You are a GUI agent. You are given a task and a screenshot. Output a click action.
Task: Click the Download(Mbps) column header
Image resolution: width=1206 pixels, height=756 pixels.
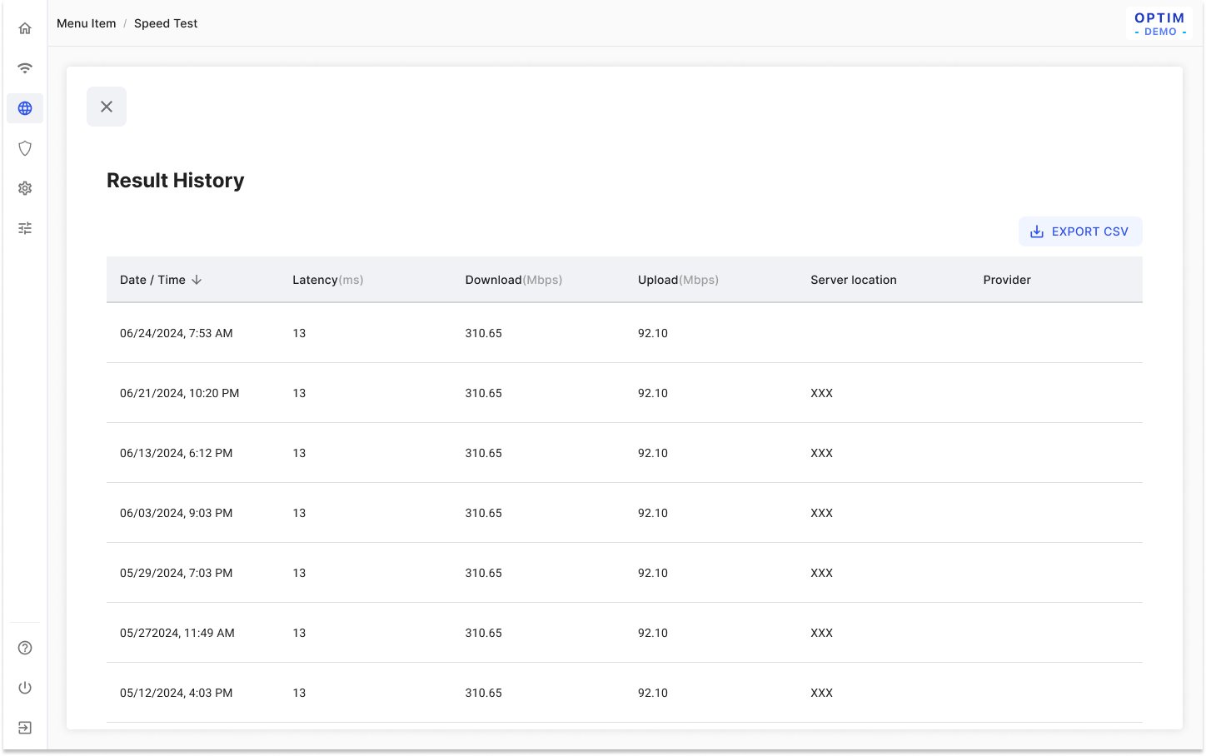[x=514, y=280]
